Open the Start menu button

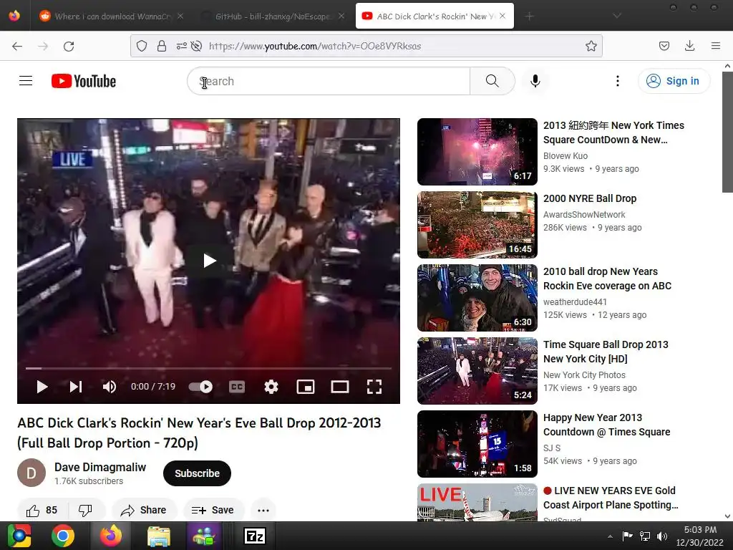18,536
